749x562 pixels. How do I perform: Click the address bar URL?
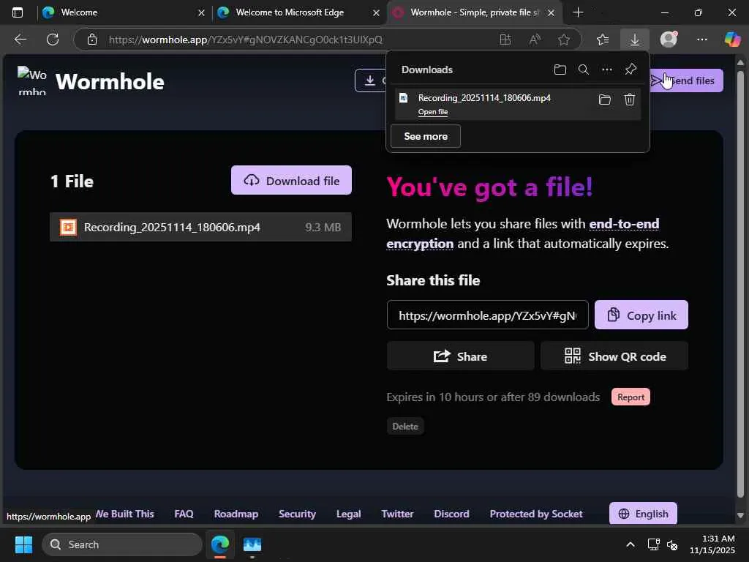tap(245, 40)
